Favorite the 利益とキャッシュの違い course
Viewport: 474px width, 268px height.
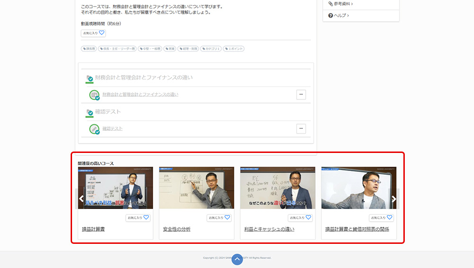coord(300,217)
